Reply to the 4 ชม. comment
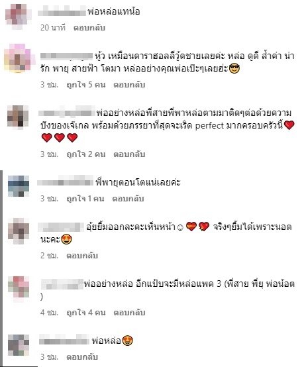 coord(129,312)
